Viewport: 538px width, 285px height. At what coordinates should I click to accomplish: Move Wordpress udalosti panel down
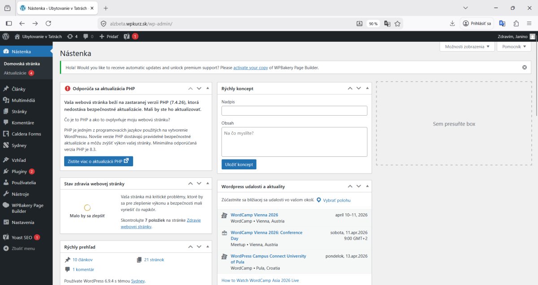[x=358, y=186]
